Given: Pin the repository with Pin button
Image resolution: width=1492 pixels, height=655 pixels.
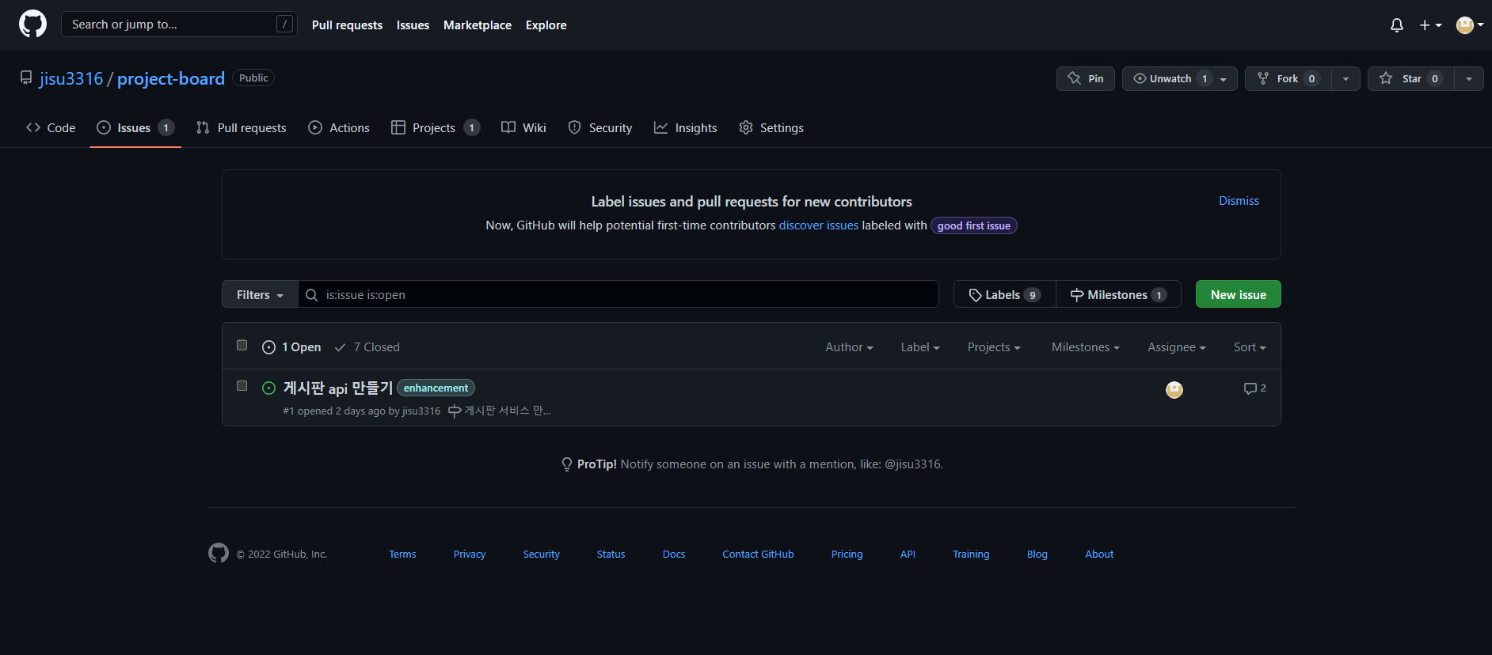Looking at the screenshot, I should (x=1086, y=78).
